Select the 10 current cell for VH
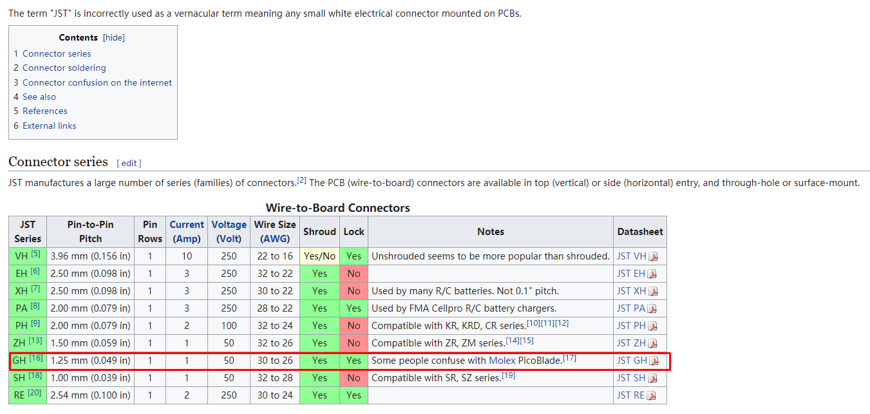The height and width of the screenshot is (414, 870). pyautogui.click(x=187, y=256)
